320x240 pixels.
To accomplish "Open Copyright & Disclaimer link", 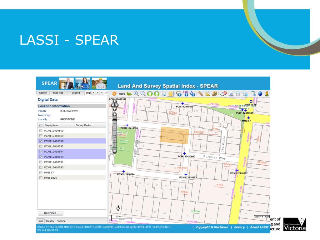I will 212,227.
